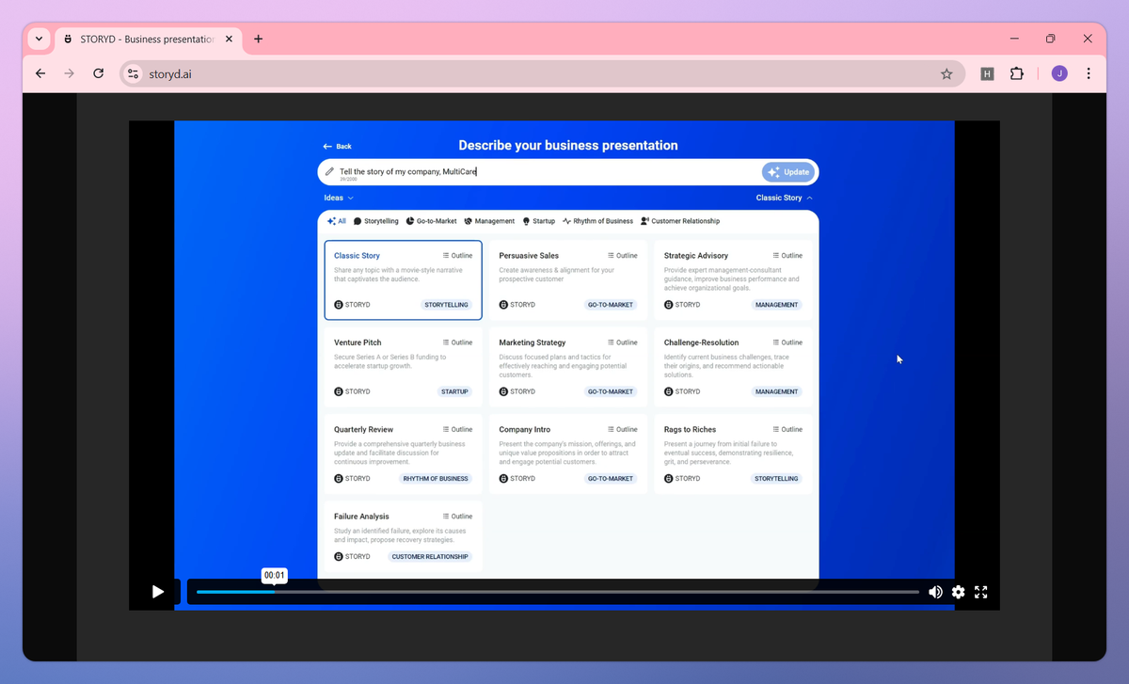Click the Marketing Strategy title
Screen dimensions: 1129x684
coord(533,342)
